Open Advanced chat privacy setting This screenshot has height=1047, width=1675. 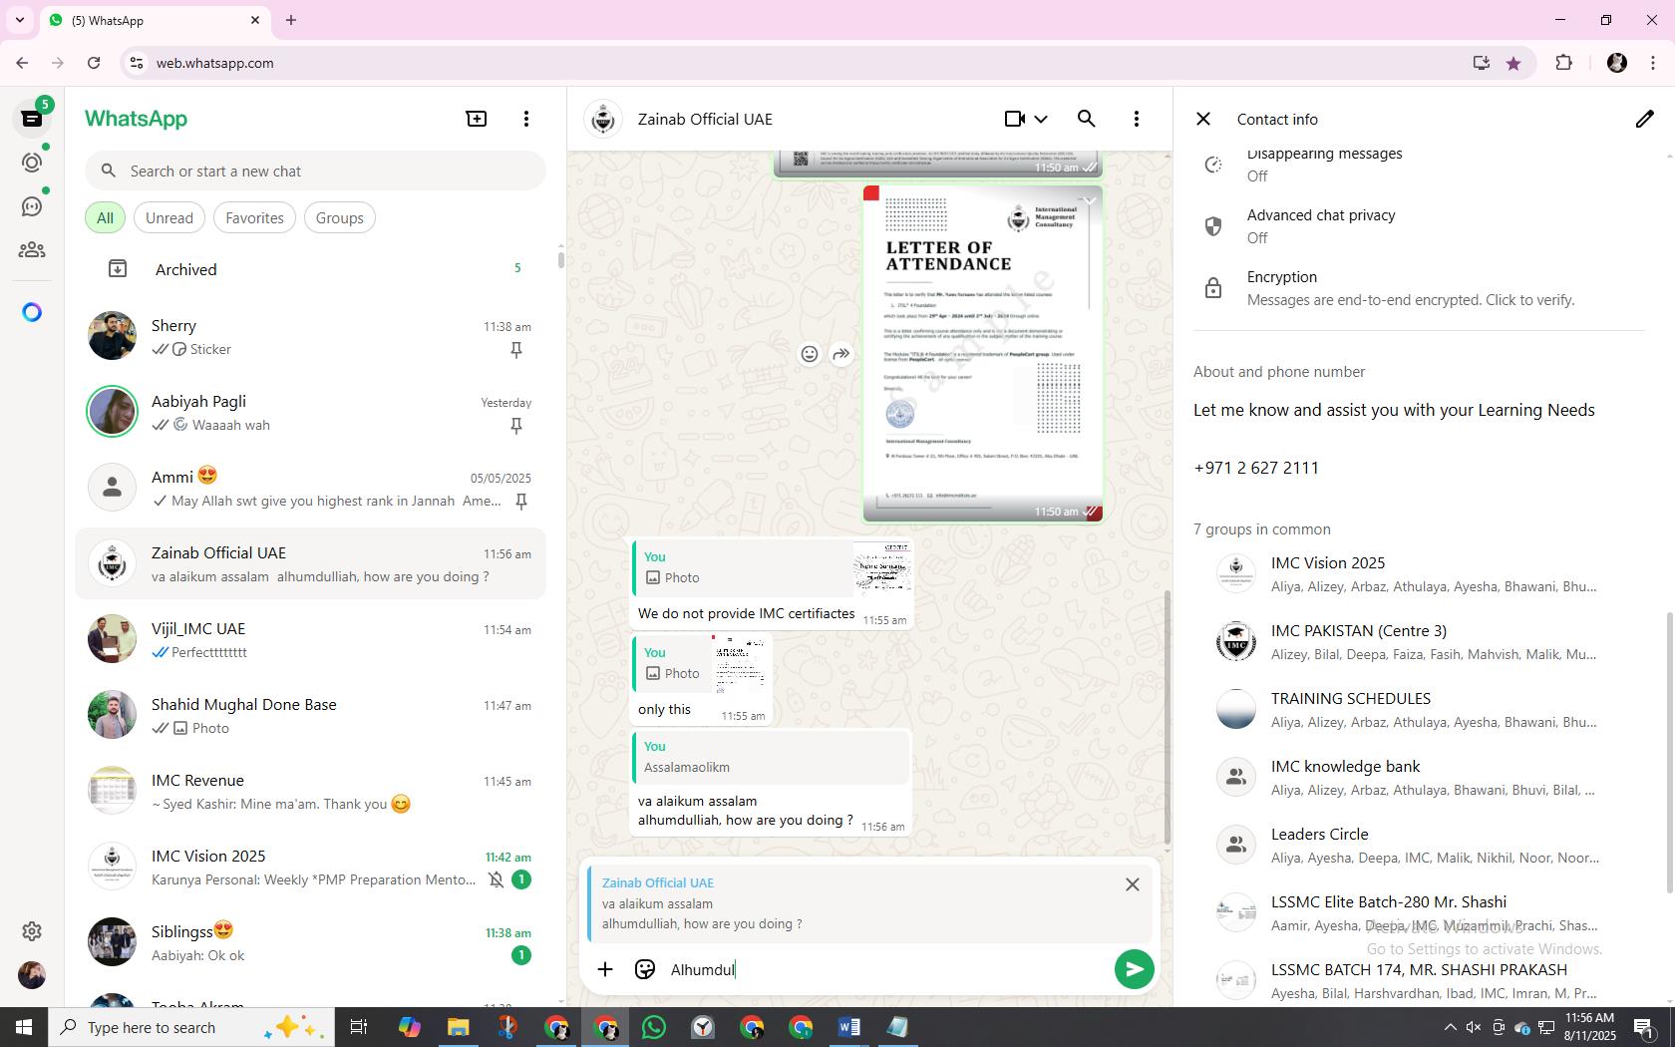coord(1419,226)
